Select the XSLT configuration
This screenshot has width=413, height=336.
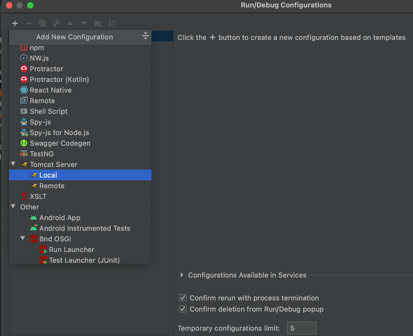80,196
